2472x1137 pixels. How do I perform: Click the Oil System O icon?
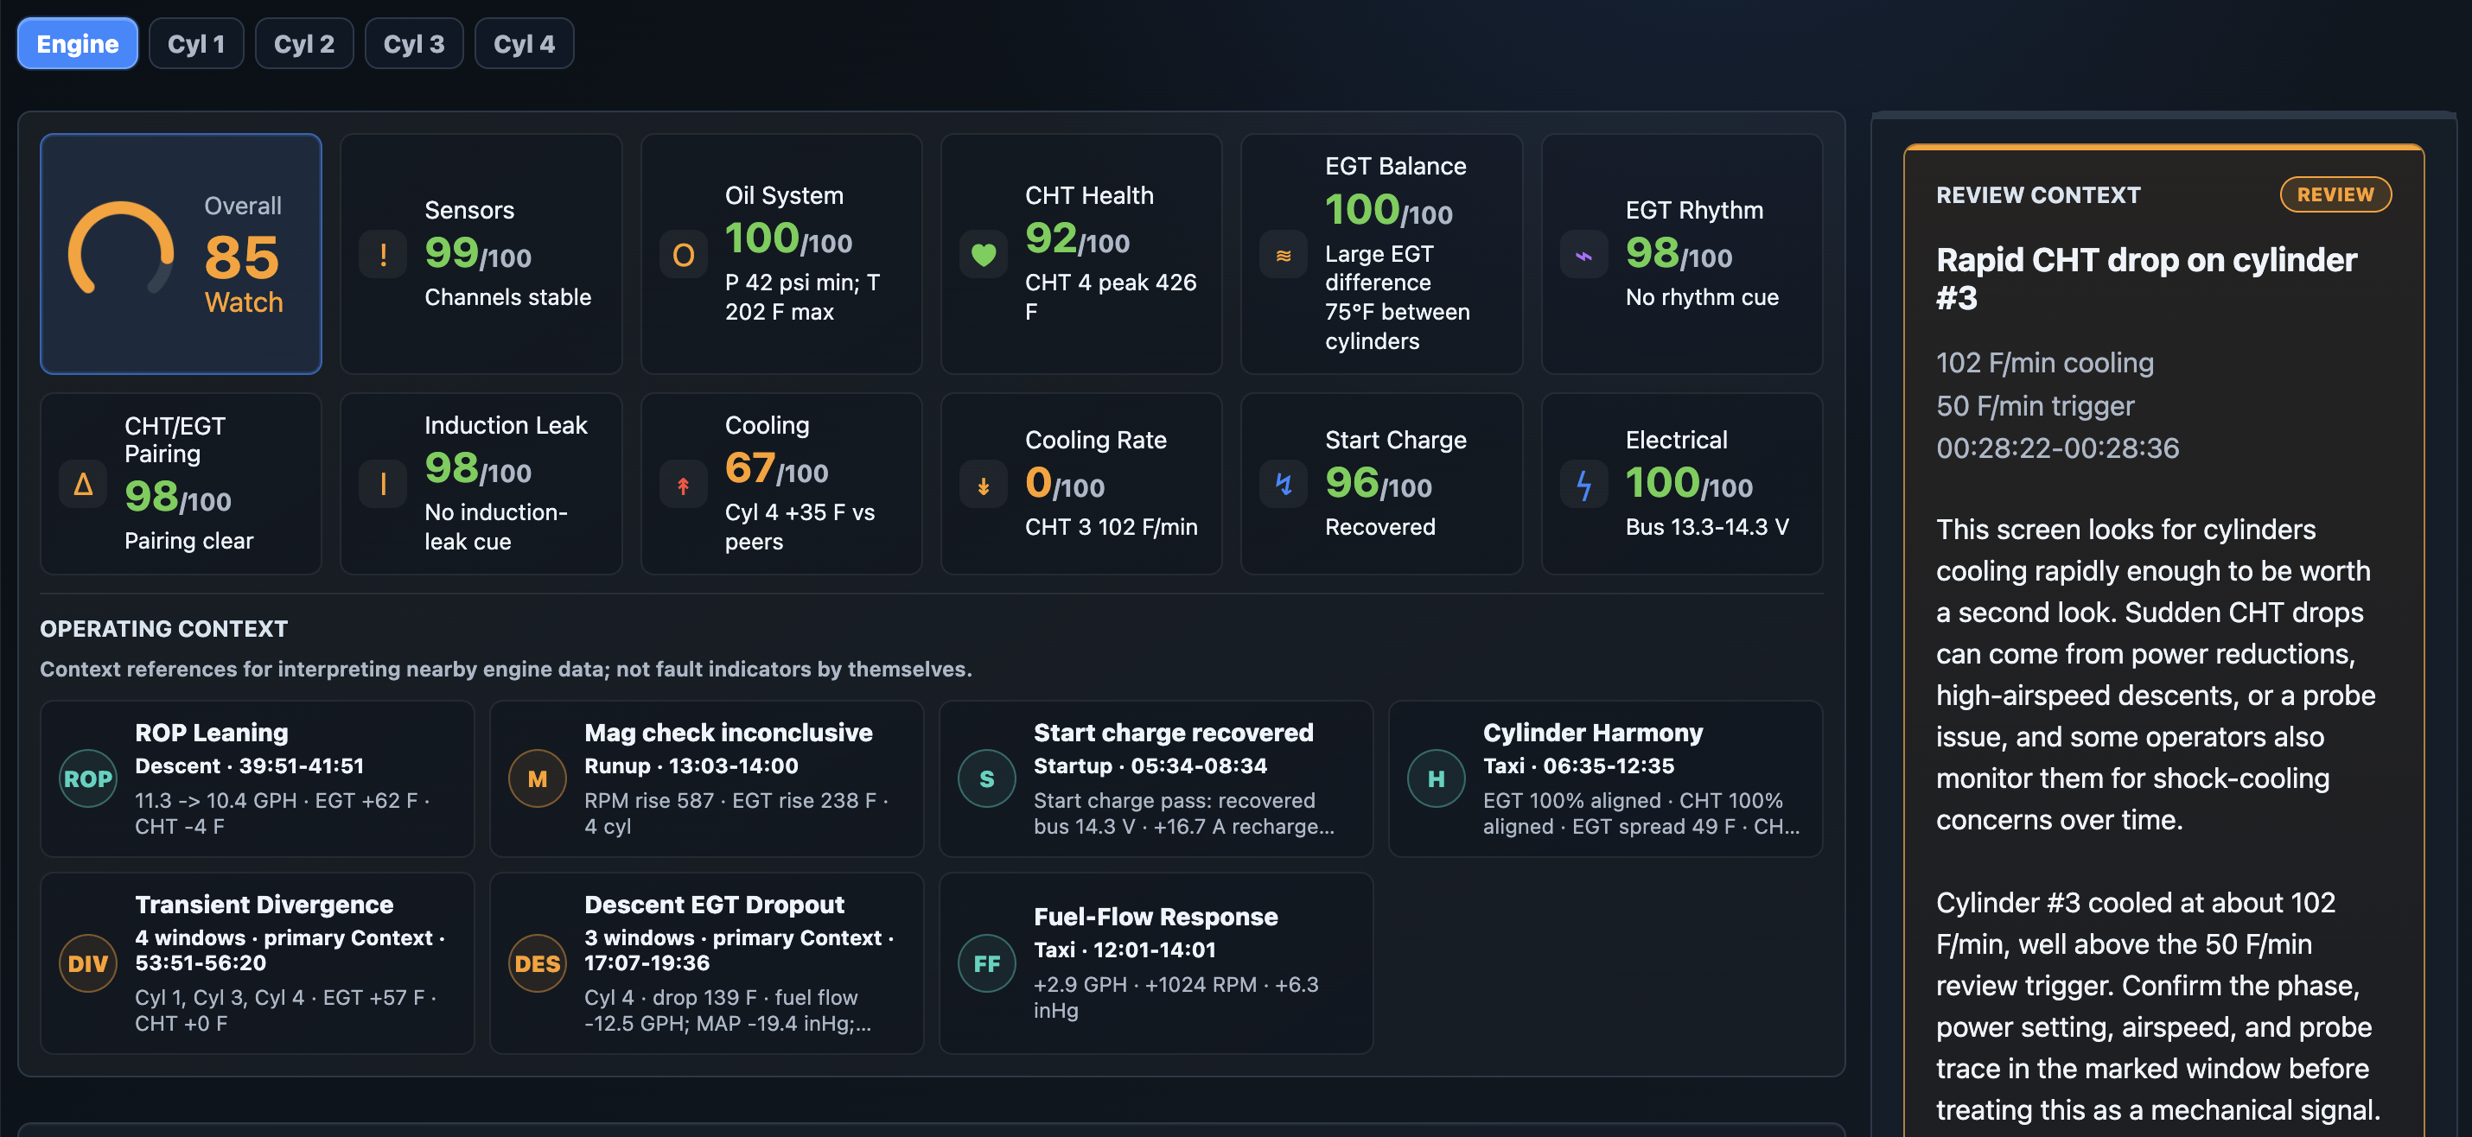[683, 254]
